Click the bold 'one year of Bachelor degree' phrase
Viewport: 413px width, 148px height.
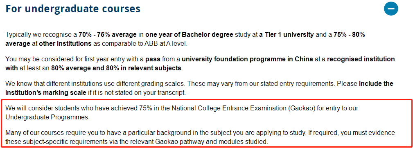point(189,35)
